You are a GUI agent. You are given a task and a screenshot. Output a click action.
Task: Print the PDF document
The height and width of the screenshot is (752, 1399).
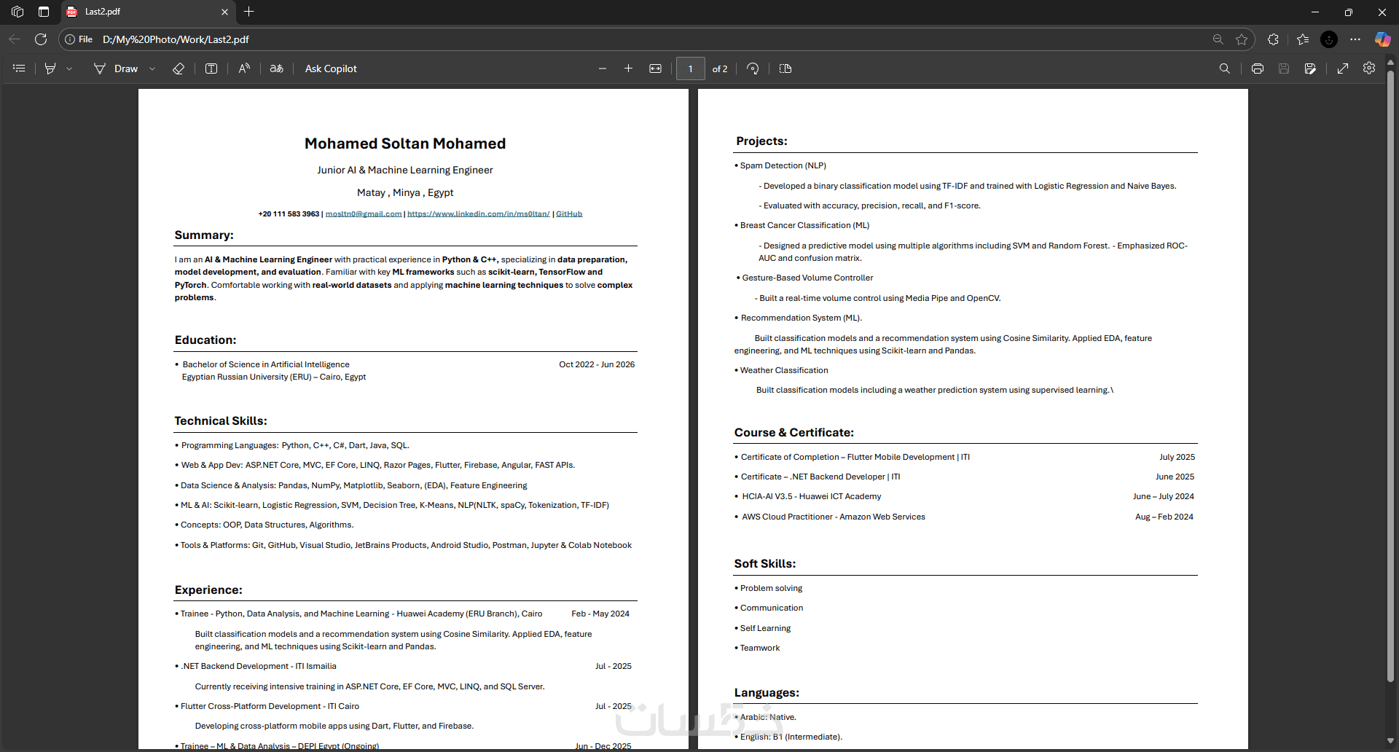point(1258,68)
